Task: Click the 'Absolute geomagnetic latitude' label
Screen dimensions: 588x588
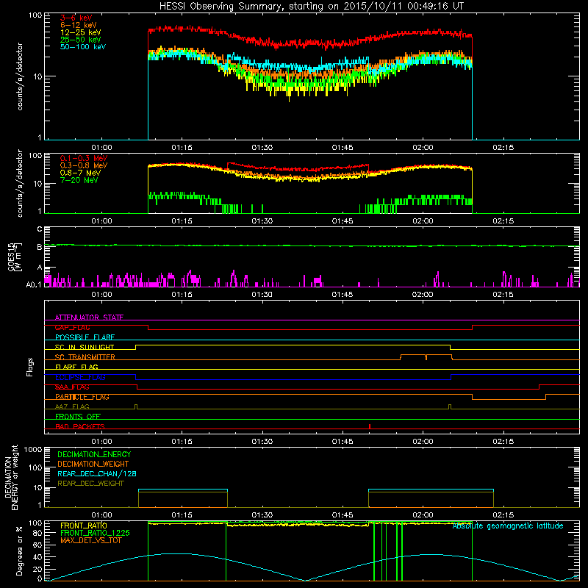Action: tap(508, 526)
